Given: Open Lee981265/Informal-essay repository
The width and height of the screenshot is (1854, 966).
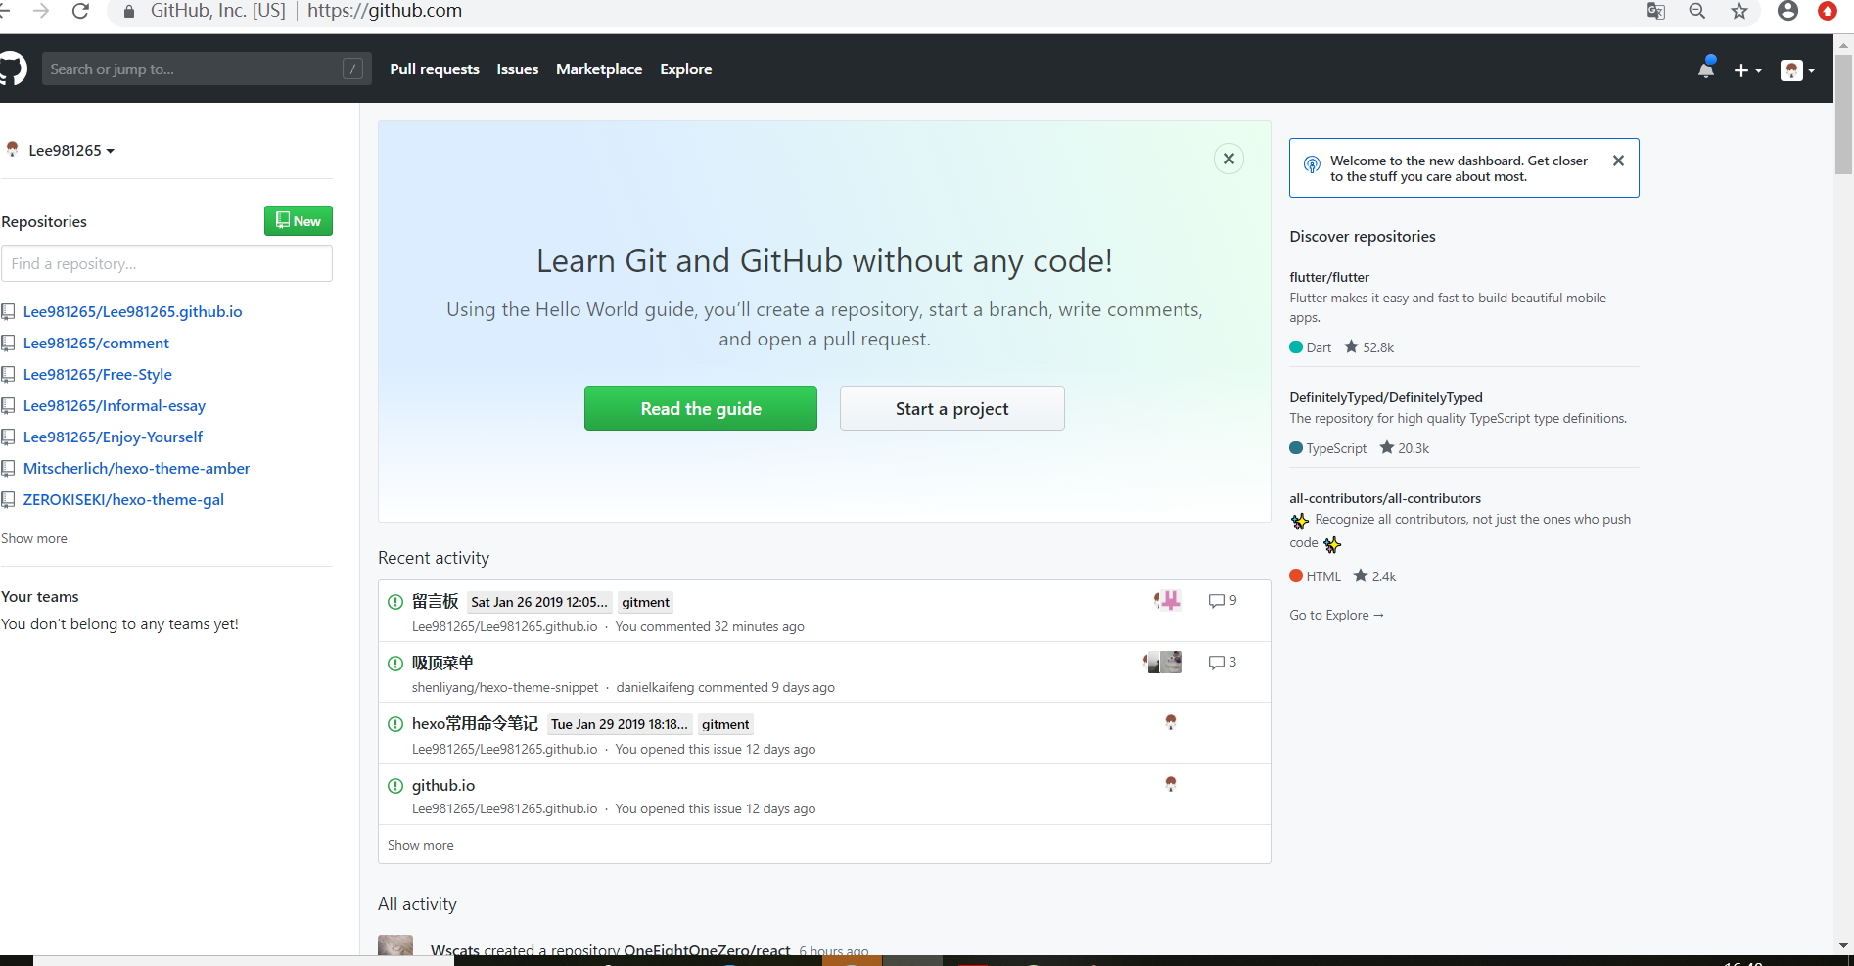Looking at the screenshot, I should [115, 406].
